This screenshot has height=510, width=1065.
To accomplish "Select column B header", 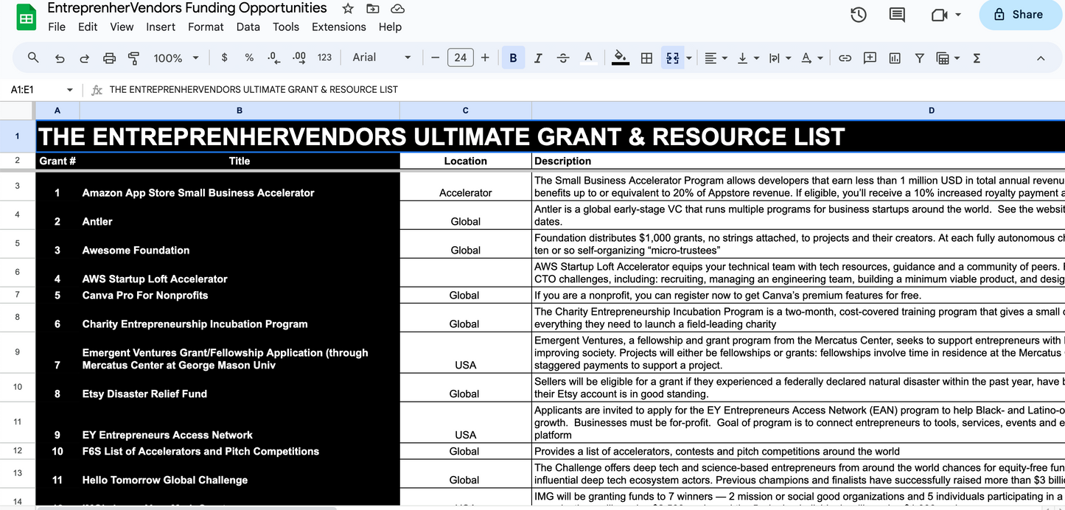I will tap(240, 111).
